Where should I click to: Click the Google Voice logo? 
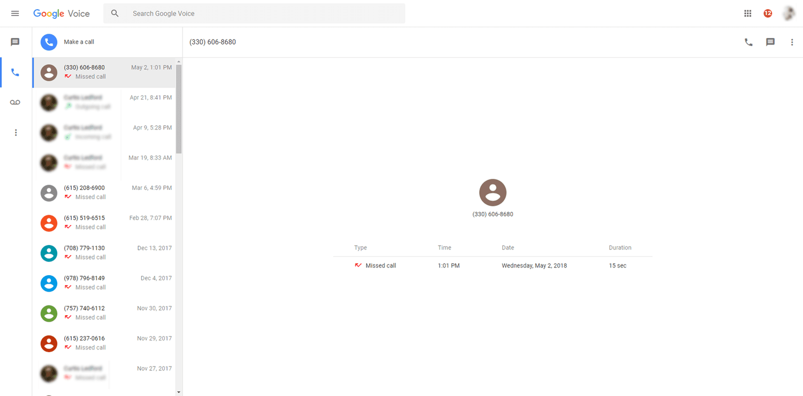(x=62, y=13)
